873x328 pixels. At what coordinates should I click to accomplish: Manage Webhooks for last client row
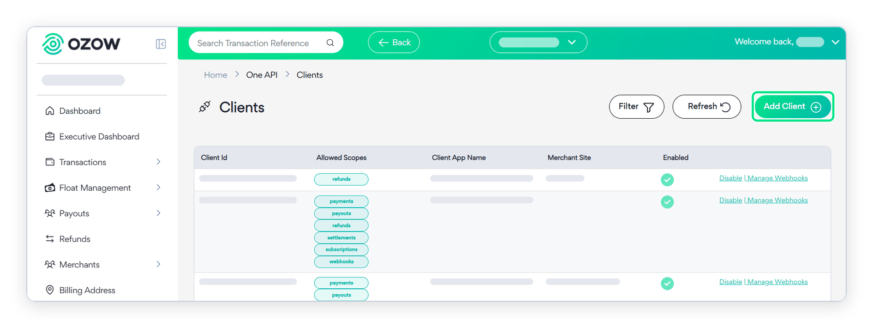click(778, 282)
